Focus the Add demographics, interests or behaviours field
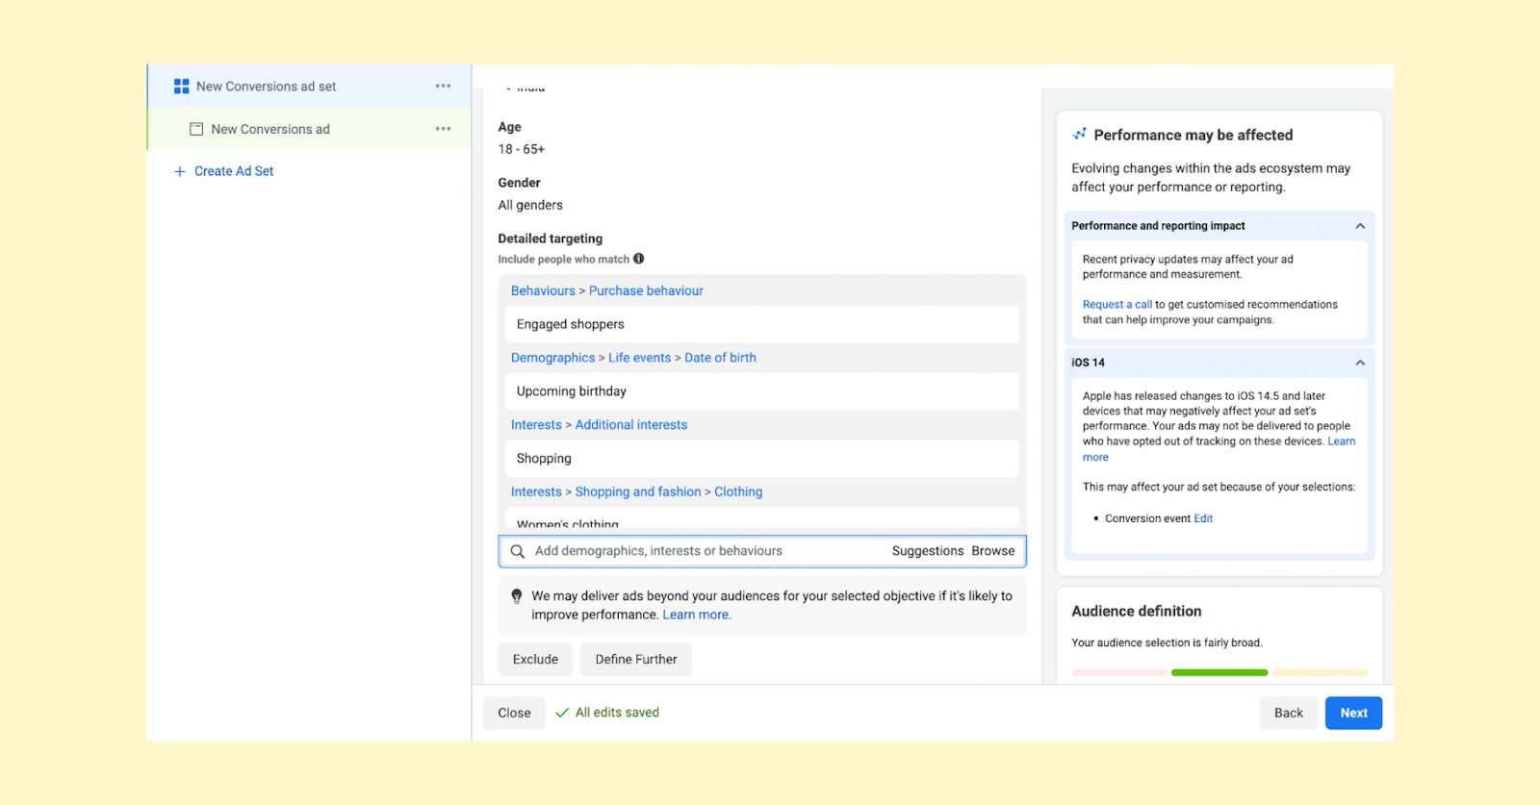This screenshot has width=1540, height=805. 708,551
